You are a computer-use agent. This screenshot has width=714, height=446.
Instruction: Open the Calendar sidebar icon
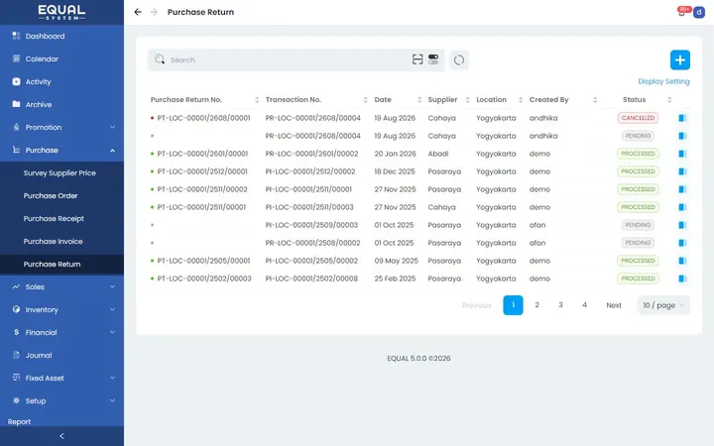(x=17, y=58)
